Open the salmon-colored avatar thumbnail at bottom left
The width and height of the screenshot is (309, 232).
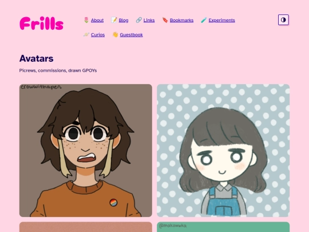coord(86,227)
